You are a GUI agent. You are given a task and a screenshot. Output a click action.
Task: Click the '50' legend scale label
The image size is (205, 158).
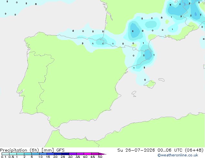(100, 157)
